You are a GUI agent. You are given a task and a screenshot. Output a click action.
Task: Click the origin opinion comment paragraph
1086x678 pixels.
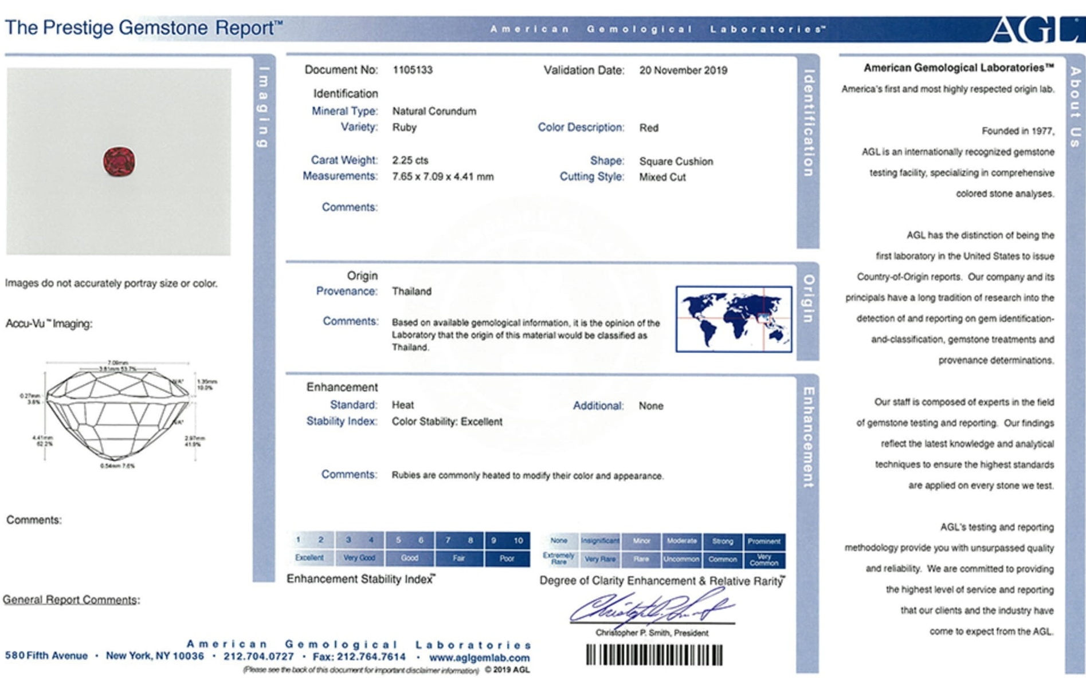pos(526,335)
